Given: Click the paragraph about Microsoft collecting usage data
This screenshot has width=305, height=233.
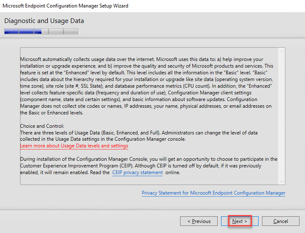Looking at the screenshot, I should click(146, 86).
